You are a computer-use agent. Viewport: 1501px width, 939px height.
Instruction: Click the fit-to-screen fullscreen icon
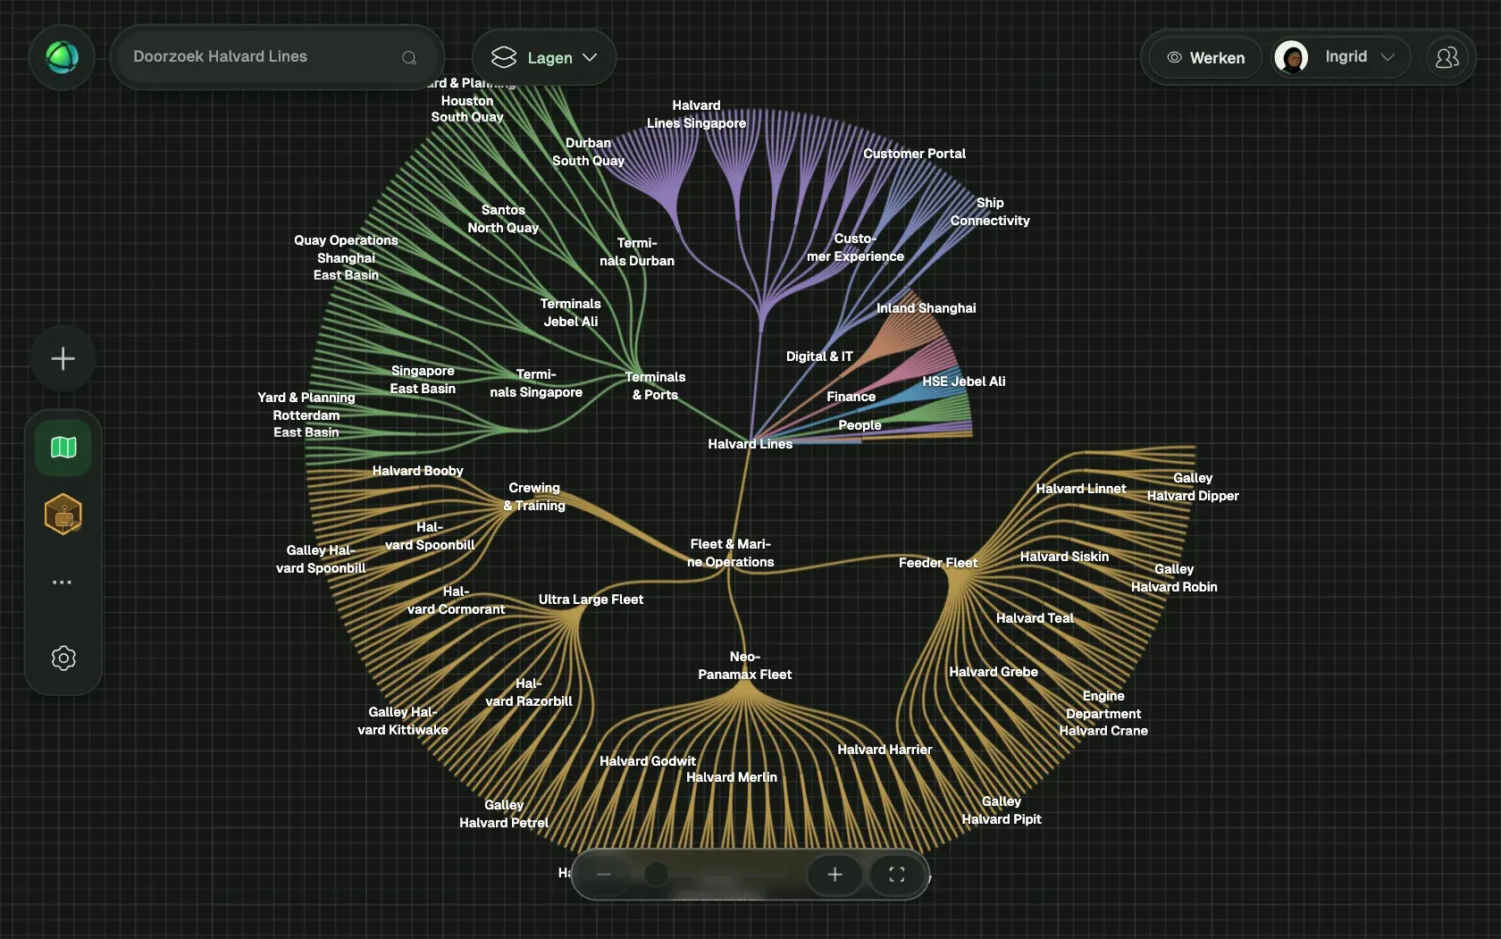[x=897, y=875]
